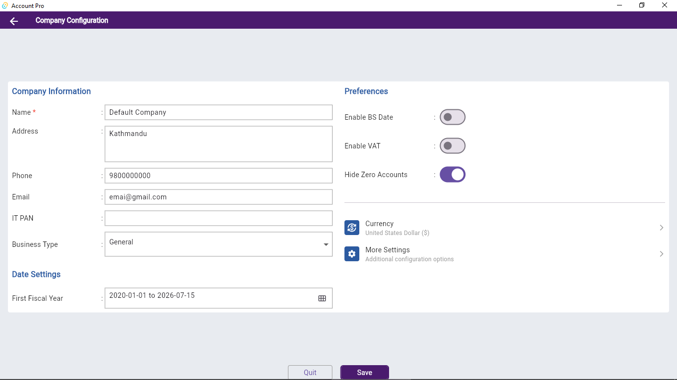Click the Business Type label
Screen dimensions: 677x380
coord(35,244)
